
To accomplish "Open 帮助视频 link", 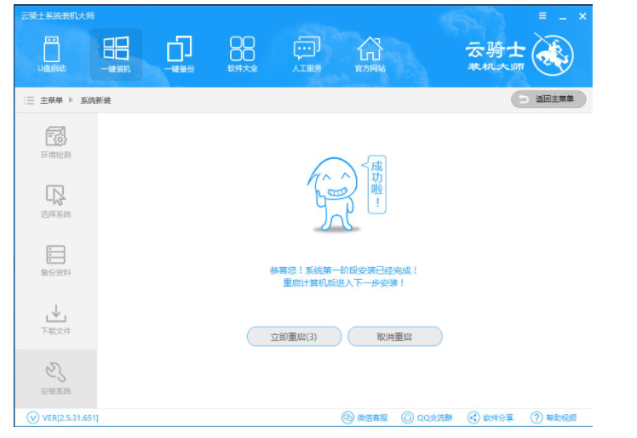I will [x=554, y=418].
